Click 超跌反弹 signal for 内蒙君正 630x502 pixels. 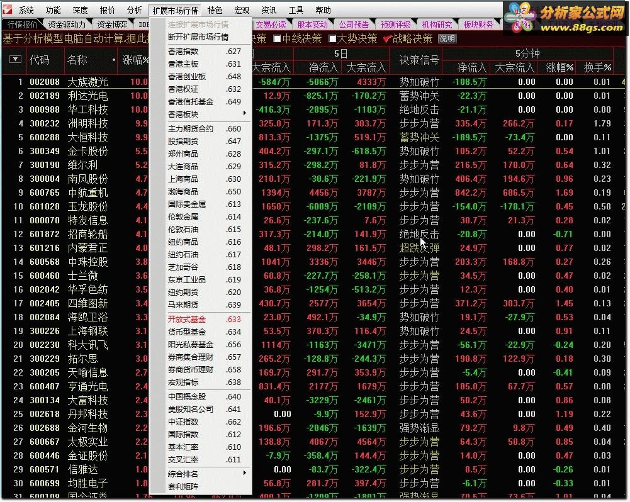[x=419, y=248]
